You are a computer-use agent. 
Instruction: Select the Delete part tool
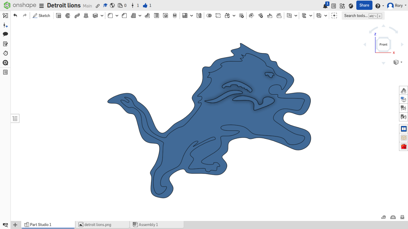241,16
